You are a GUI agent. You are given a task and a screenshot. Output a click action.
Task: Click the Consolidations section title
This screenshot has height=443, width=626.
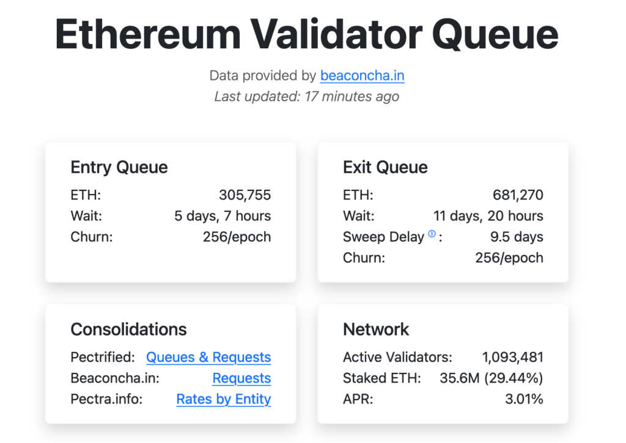[128, 330]
